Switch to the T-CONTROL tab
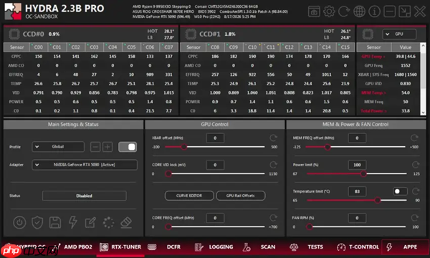The width and height of the screenshot is (430, 258). coord(358,247)
